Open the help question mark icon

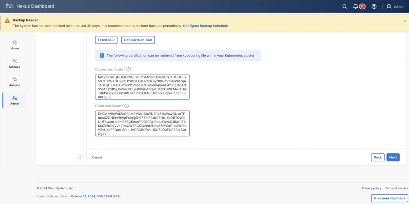coord(374,6)
